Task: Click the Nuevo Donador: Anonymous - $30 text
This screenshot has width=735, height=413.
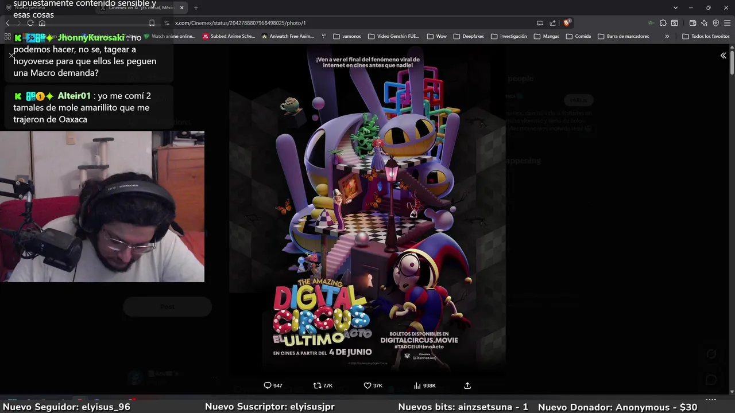Action: (617, 407)
